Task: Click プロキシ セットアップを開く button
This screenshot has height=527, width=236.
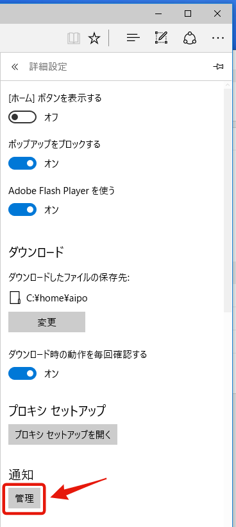Action: coord(63,434)
